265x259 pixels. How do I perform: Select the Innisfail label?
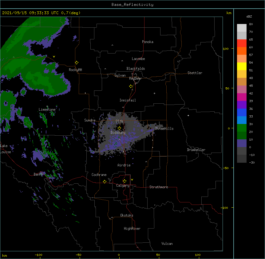click(x=128, y=100)
